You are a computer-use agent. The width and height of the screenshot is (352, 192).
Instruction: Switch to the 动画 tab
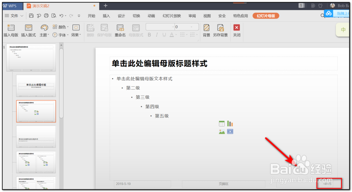click(x=151, y=16)
